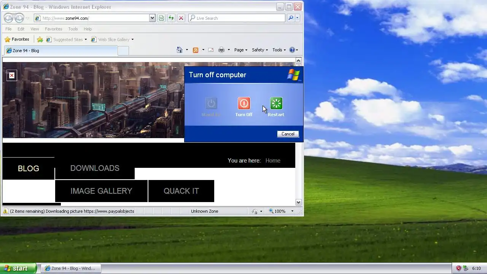
Task: Click the blue Help question icon
Action: click(292, 50)
